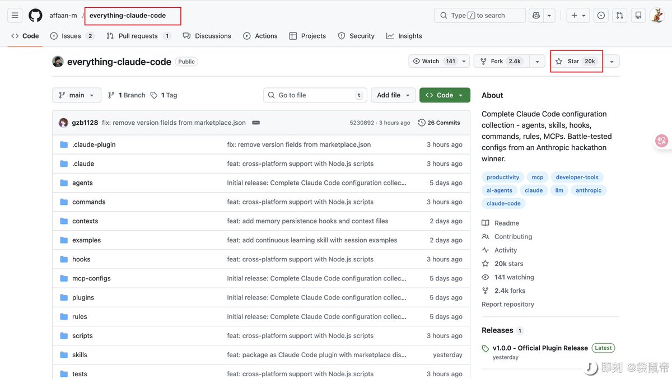
Task: Open the Actions tab
Action: (x=260, y=36)
